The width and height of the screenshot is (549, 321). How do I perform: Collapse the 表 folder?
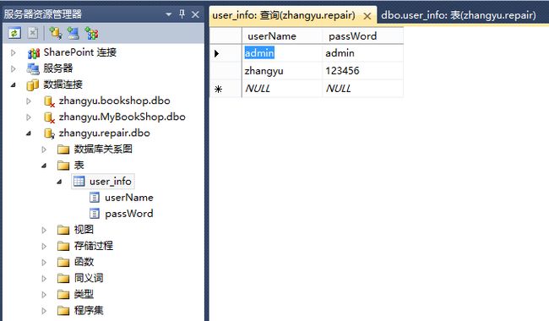[x=44, y=166]
